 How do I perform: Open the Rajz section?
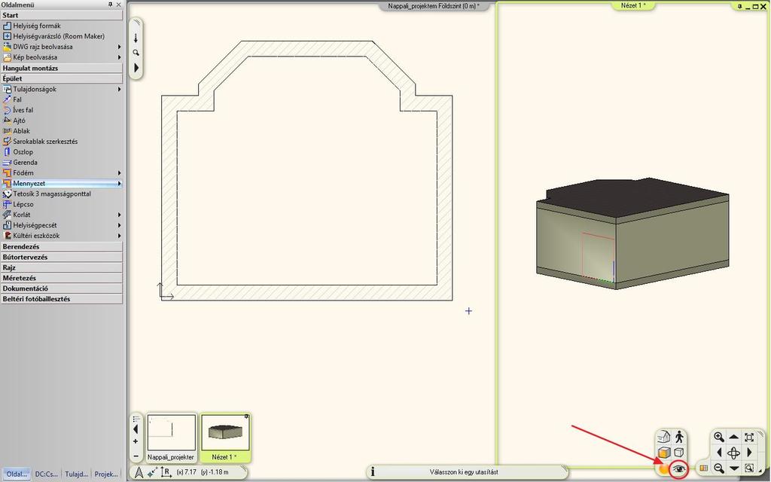62,267
